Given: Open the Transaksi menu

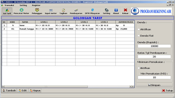Looking at the screenshot, I should [x=9, y=5].
